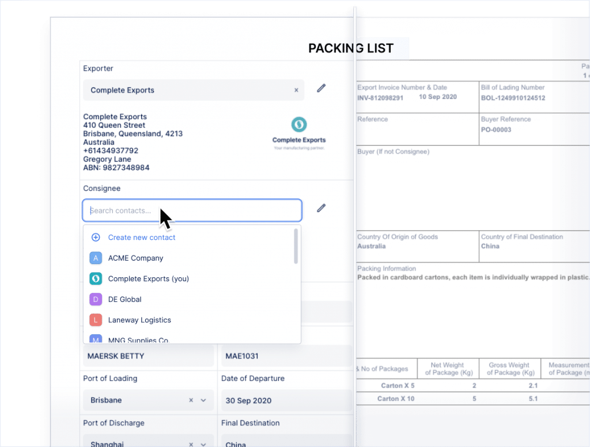Screen dimensions: 590x447
Task: Click the MAE1031 voyage number field
Action: pos(286,356)
